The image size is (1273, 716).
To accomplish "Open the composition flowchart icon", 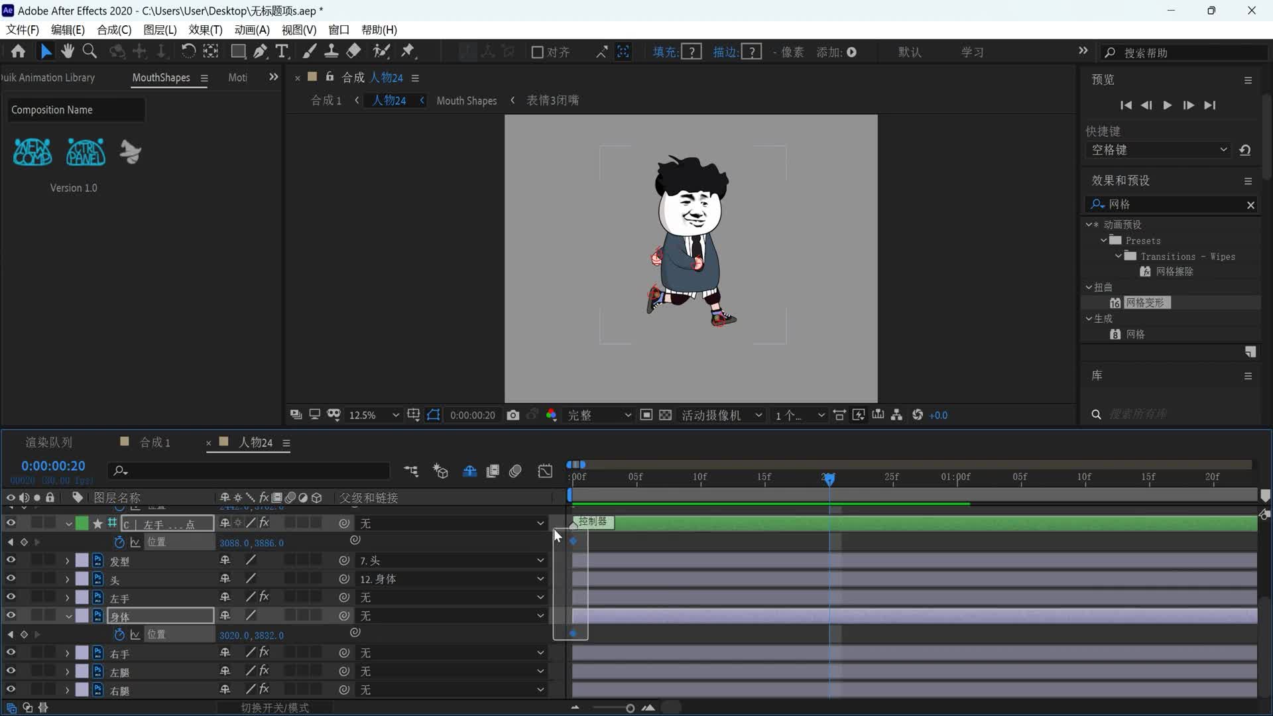I will pyautogui.click(x=896, y=415).
